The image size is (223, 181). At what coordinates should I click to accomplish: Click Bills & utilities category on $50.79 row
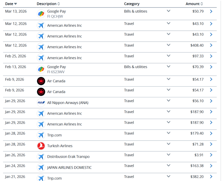point(136,11)
